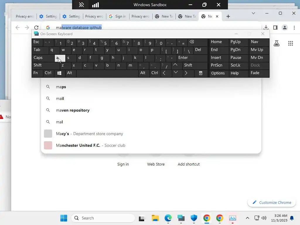Click the keyboard's backspace key
300x225 pixels.
pos(197,42)
